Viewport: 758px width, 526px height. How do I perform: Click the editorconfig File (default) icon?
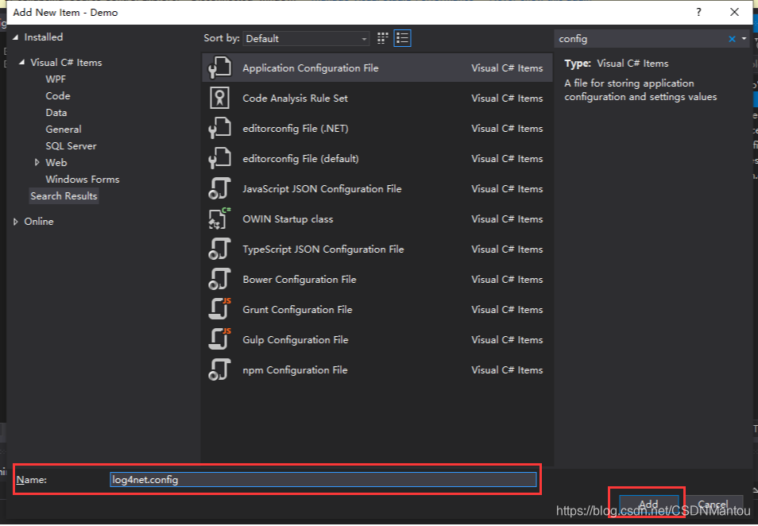(219, 158)
